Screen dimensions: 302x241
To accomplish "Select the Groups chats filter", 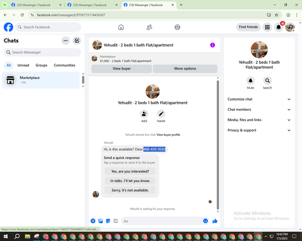I will [x=41, y=65].
